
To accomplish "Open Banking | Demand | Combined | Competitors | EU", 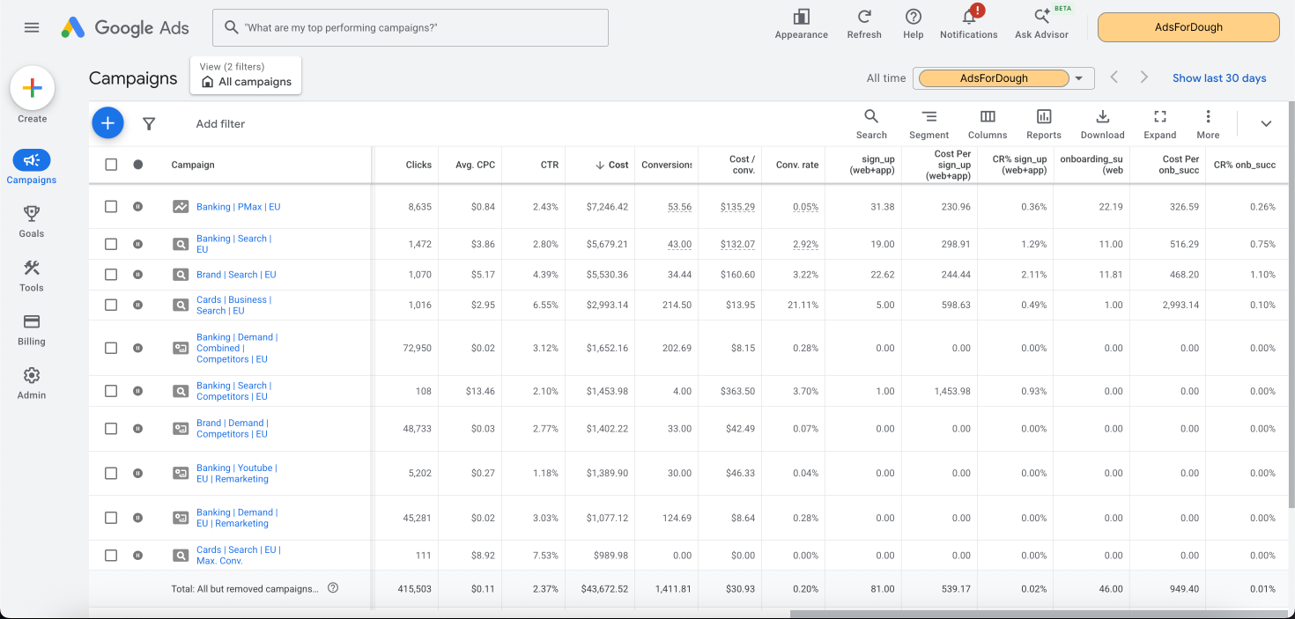I will (x=237, y=348).
